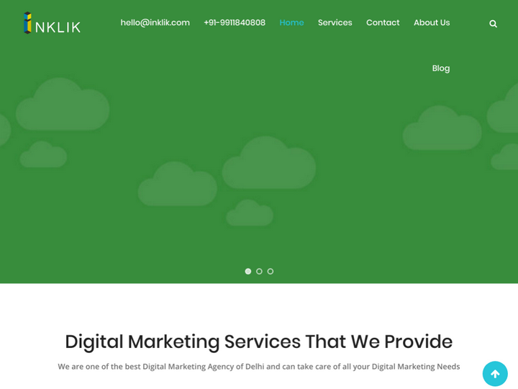Click the small cloud below the center cloud
Viewport: 518px width, 389px height.
coord(250,213)
